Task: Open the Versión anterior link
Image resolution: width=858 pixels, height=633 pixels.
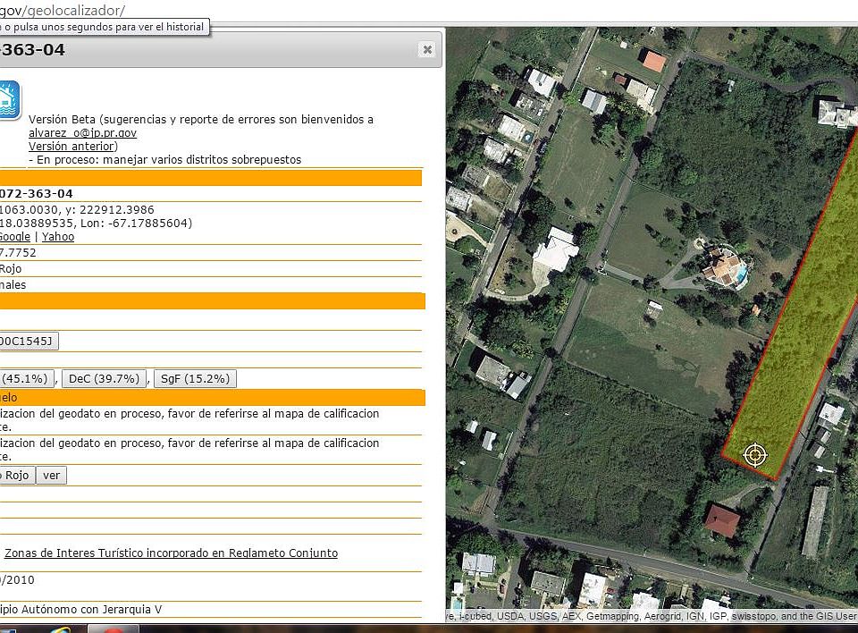Action: coord(71,147)
